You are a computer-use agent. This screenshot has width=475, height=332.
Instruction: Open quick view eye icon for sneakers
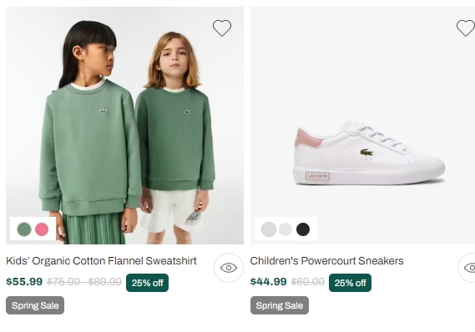tap(467, 268)
